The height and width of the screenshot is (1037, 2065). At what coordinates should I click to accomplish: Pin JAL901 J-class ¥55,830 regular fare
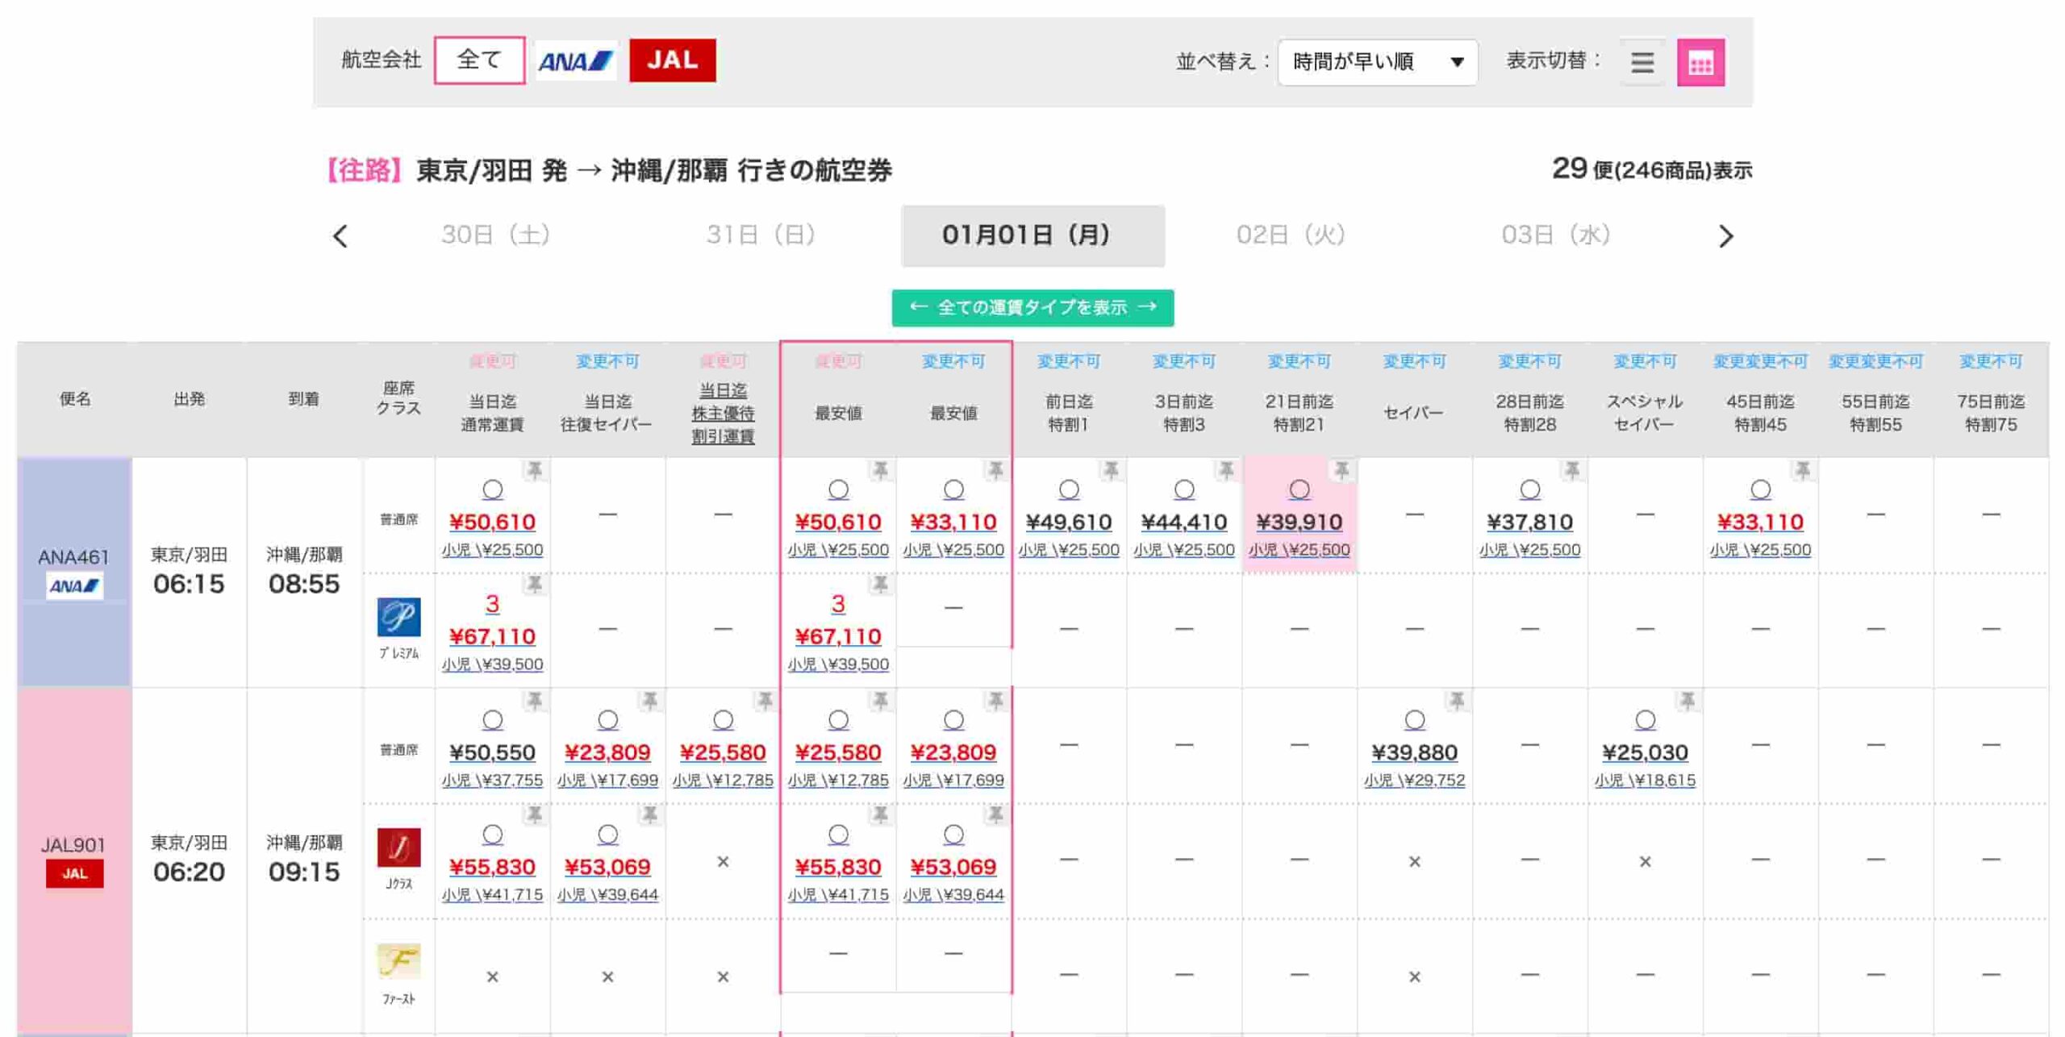point(534,815)
